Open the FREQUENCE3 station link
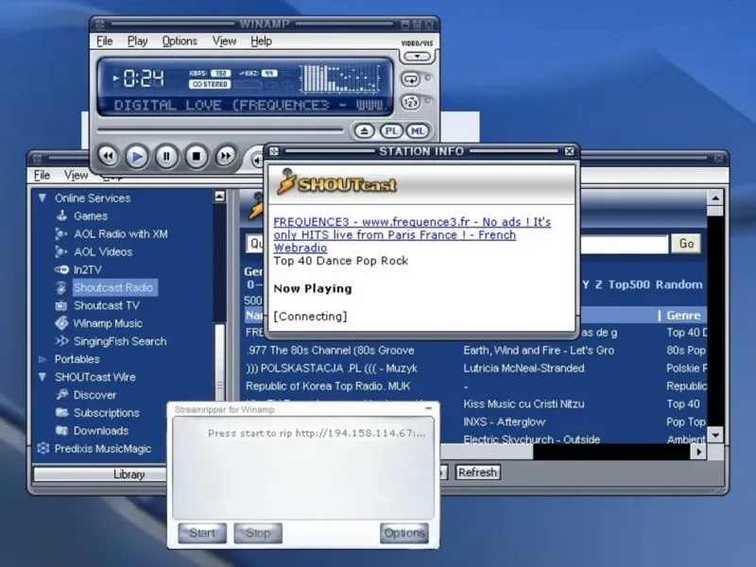The width and height of the screenshot is (756, 567). 412,234
